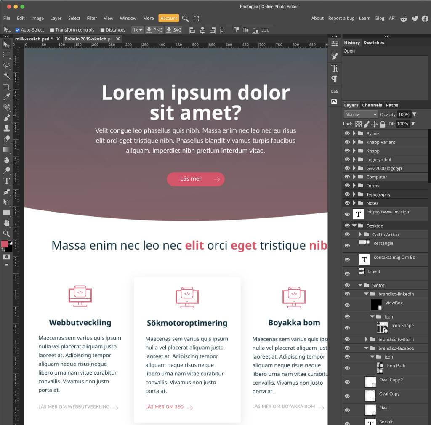
Task: Select the Hand tool
Action: tap(7, 223)
